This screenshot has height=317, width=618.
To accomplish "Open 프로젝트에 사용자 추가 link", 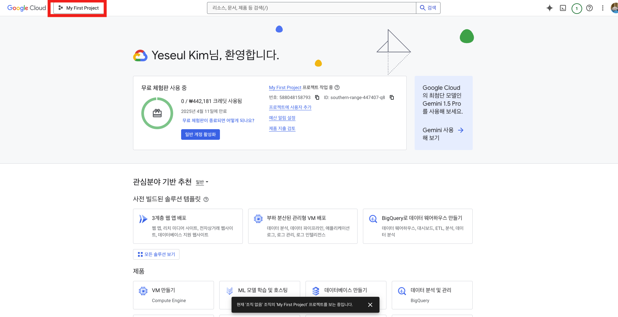I will [290, 107].
